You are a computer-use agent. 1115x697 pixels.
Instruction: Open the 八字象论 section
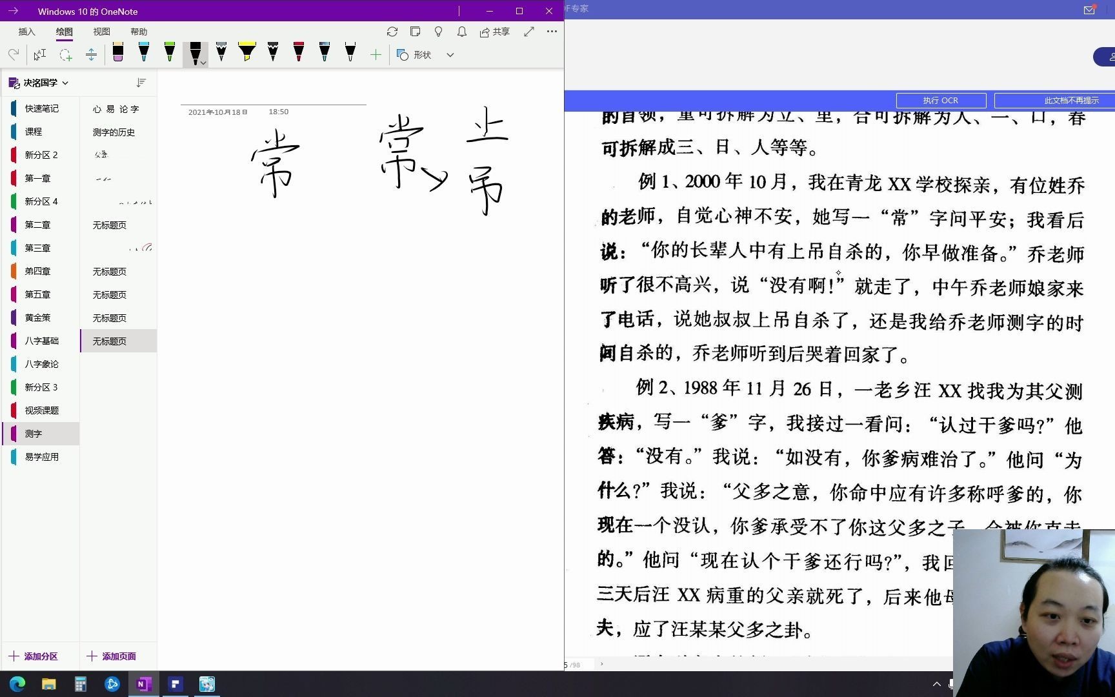(41, 364)
